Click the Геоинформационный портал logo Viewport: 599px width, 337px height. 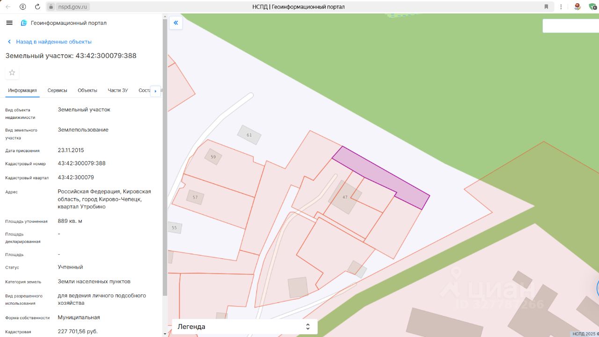pos(64,23)
